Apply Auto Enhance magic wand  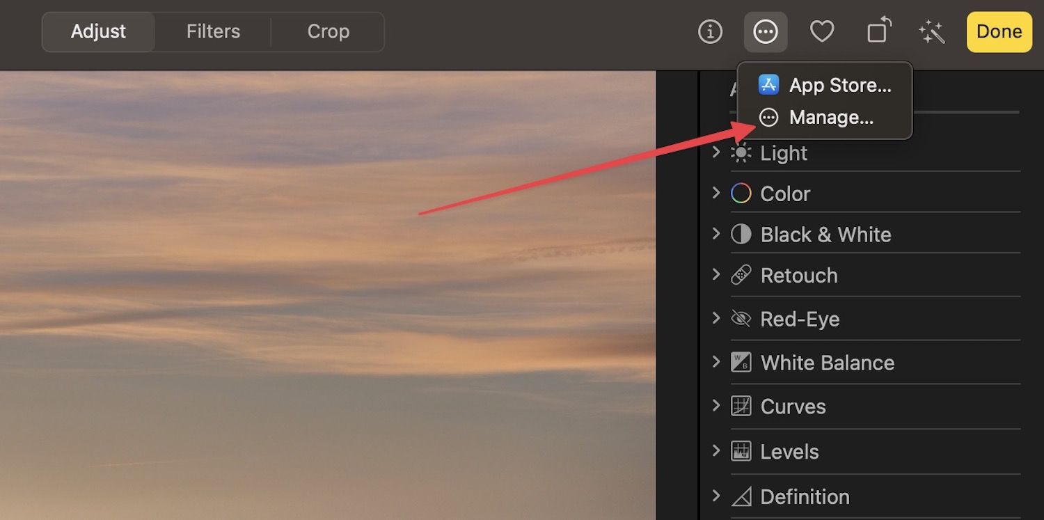tap(931, 31)
